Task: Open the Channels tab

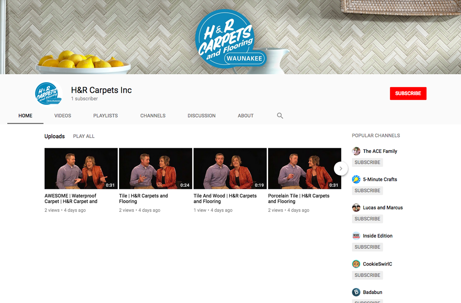Action: [153, 116]
